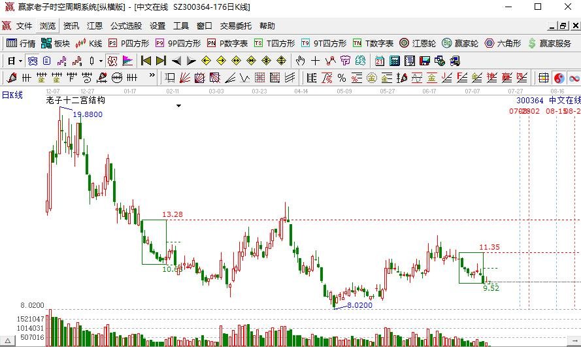The width and height of the screenshot is (581, 347).
Task: Select the crosshair cursor tool
Action: (315, 61)
